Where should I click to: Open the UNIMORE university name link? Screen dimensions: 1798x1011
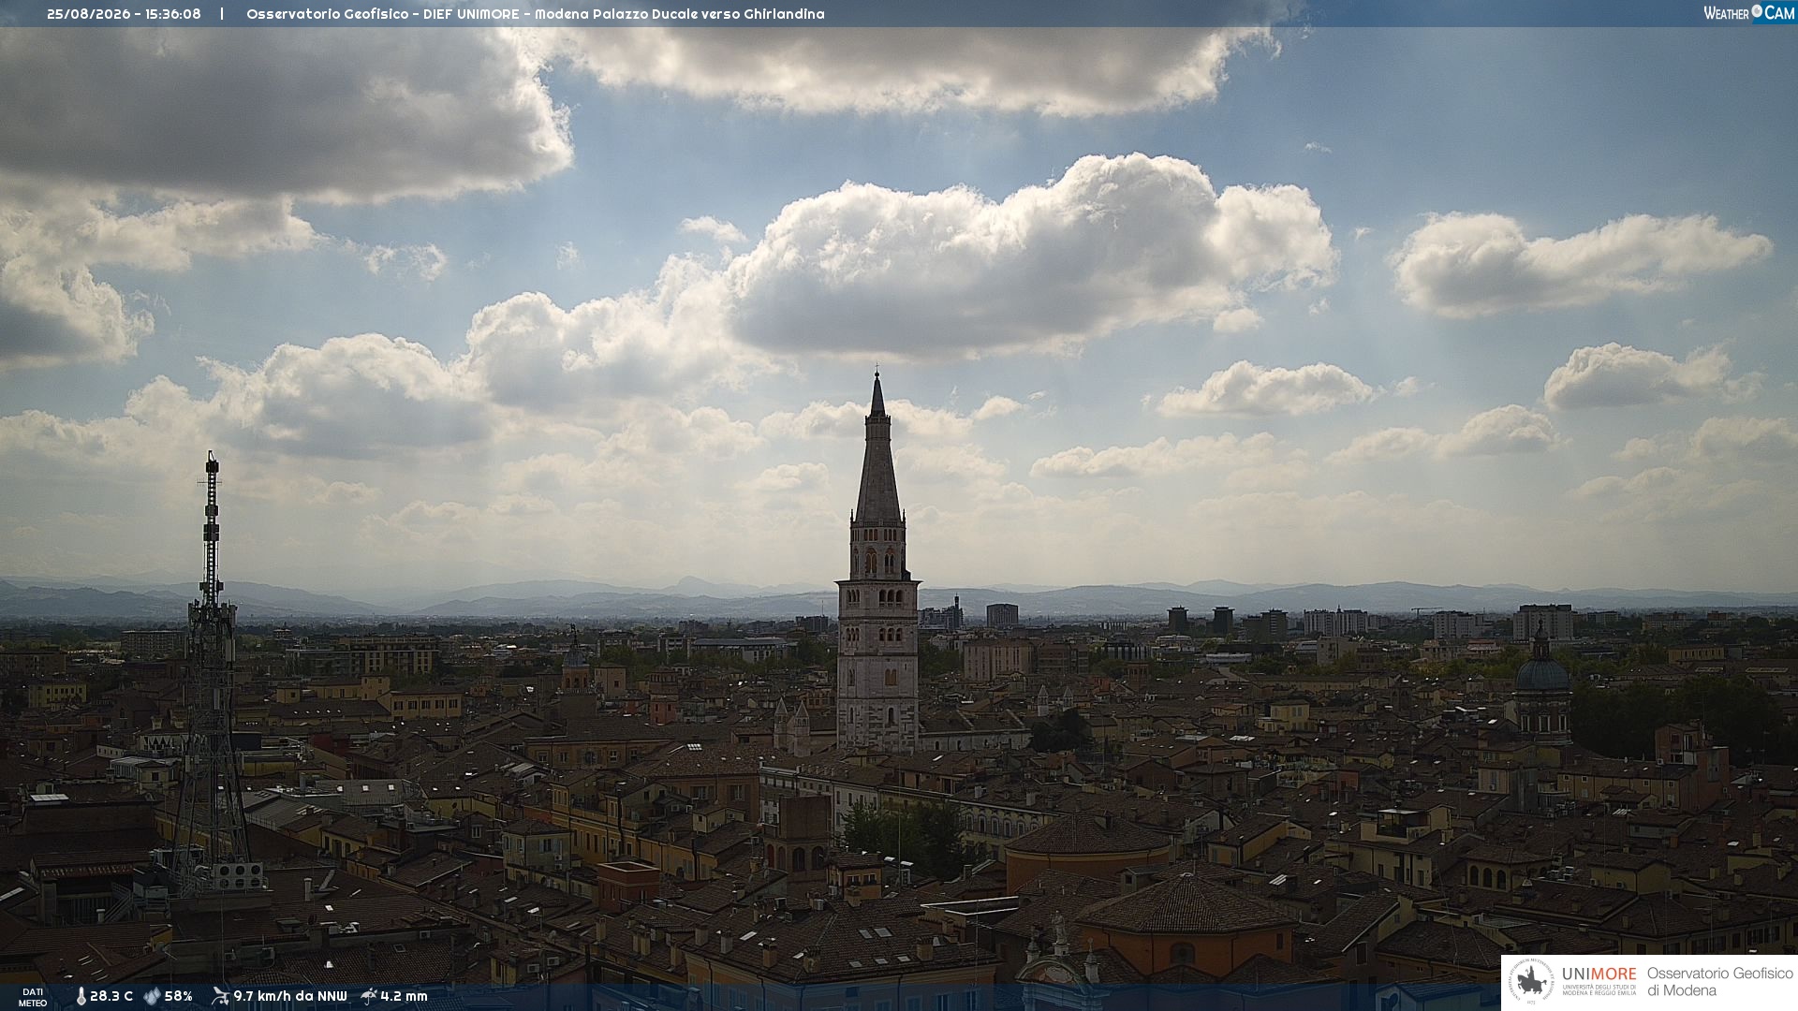1599,974
